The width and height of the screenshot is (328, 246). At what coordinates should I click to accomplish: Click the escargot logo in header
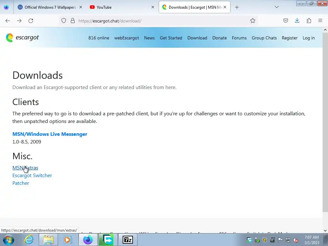[x=22, y=38]
